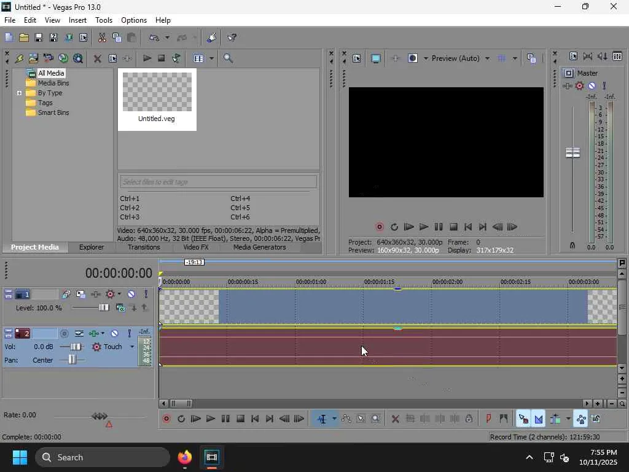Screen dimensions: 629x472
Task: Arm audio track 2 for recording
Action: coord(64,334)
